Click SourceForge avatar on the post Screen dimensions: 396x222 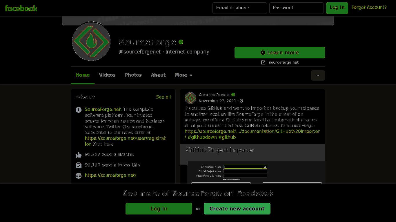pyautogui.click(x=190, y=98)
